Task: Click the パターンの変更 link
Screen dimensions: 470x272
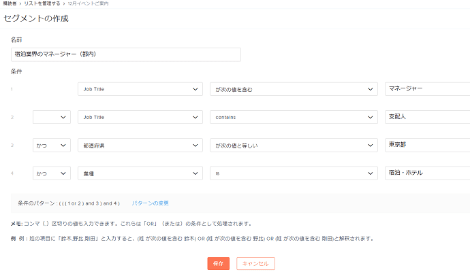Action: (x=150, y=203)
